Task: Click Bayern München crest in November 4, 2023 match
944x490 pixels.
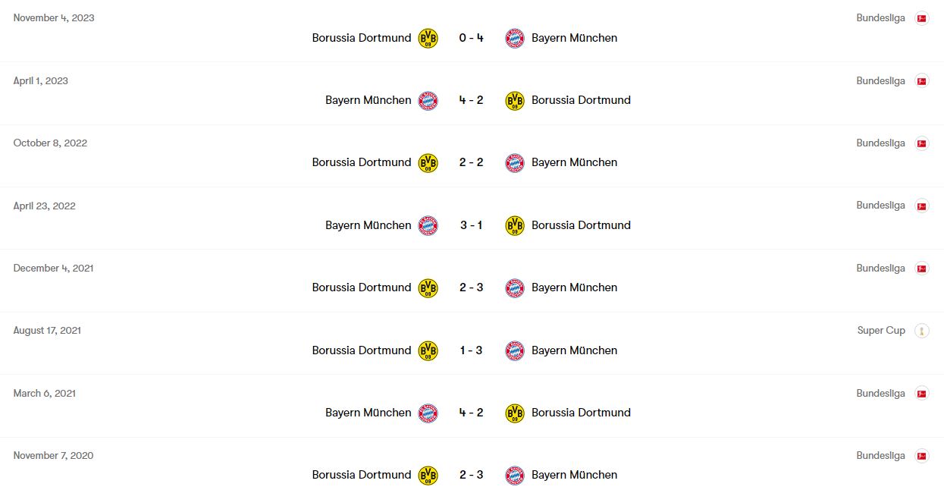Action: (x=515, y=38)
